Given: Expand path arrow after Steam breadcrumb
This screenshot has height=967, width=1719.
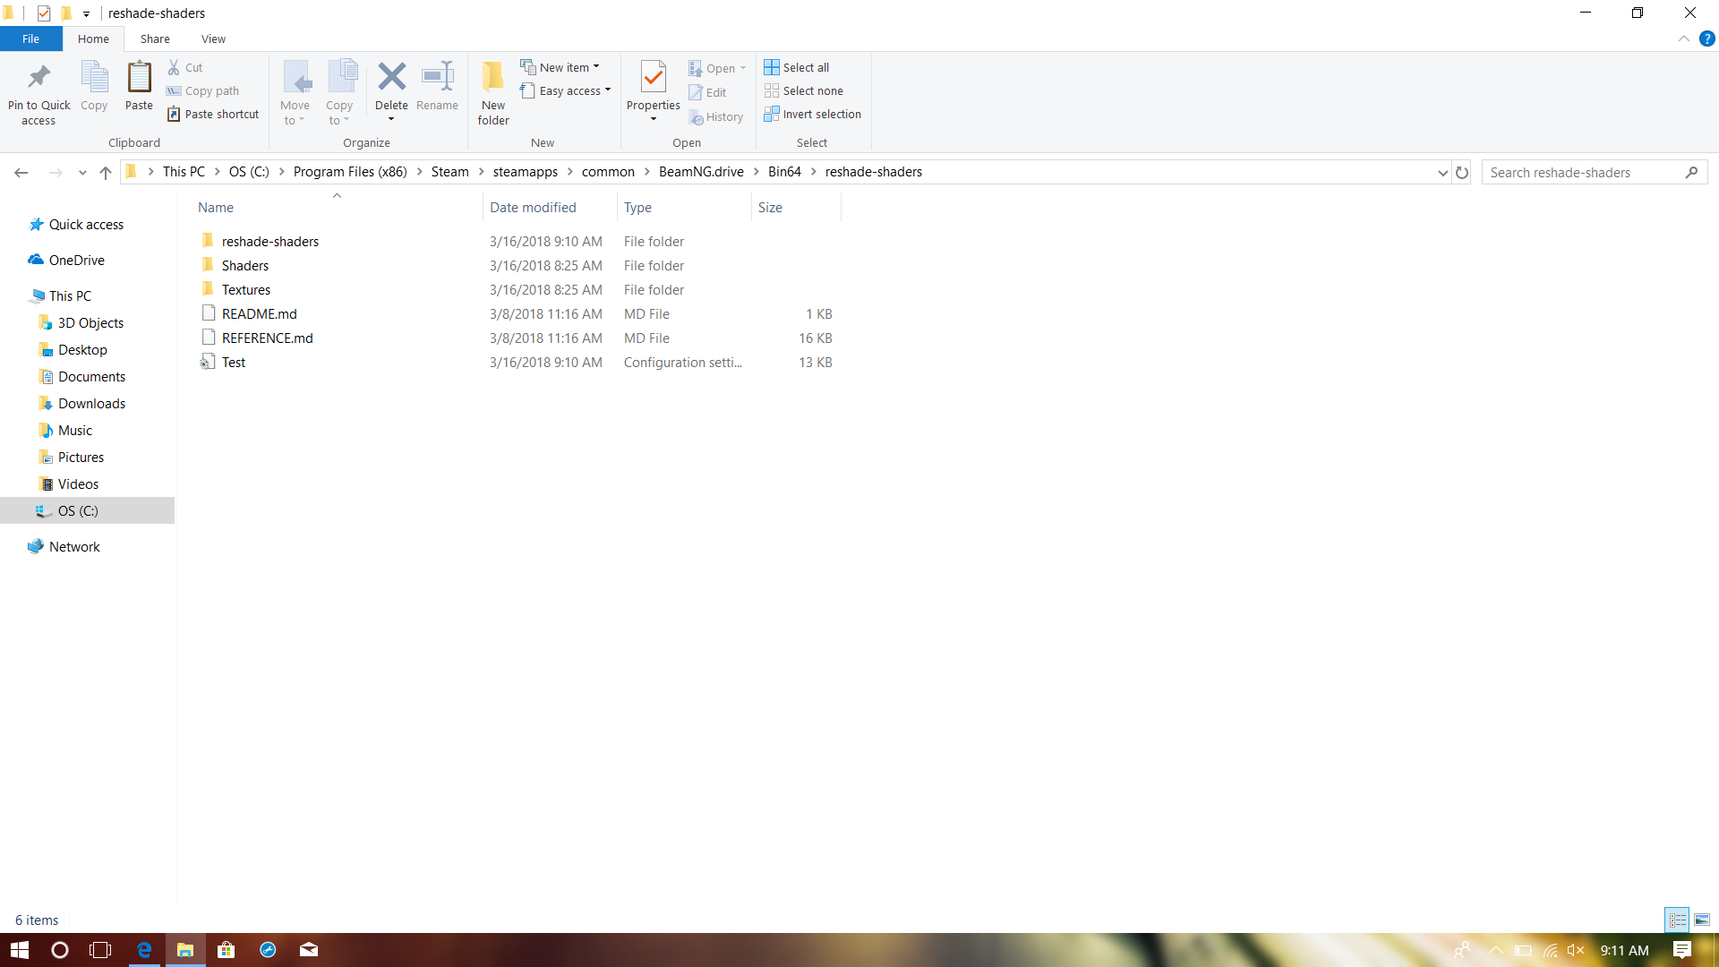Looking at the screenshot, I should 481,172.
